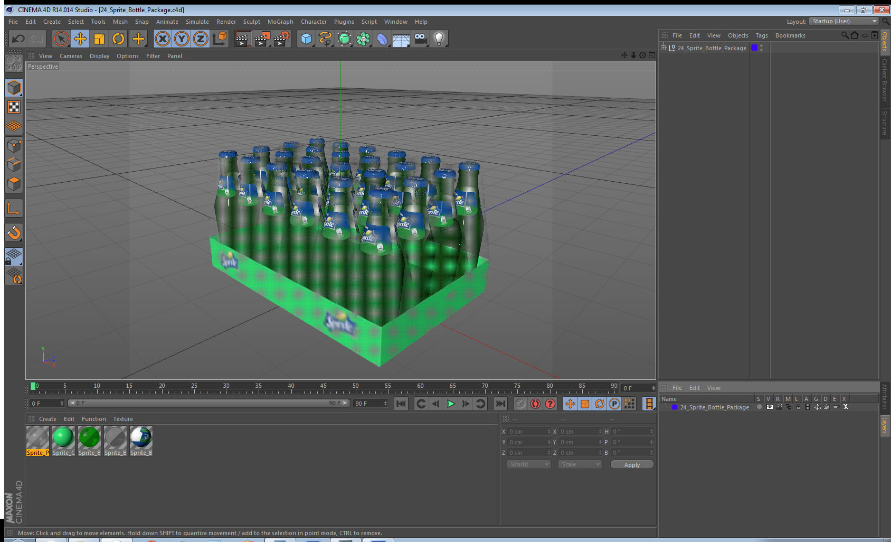Click the Enable Axis L-shaped icon
The width and height of the screenshot is (891, 542).
pyautogui.click(x=14, y=209)
